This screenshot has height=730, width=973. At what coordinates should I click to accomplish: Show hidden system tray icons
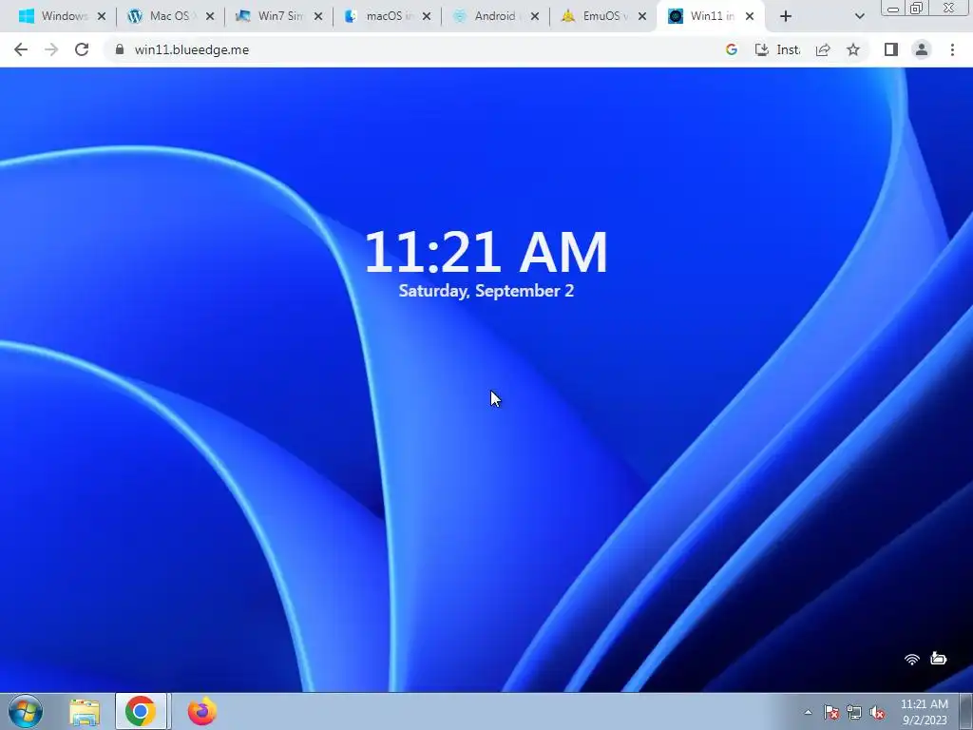click(x=808, y=712)
